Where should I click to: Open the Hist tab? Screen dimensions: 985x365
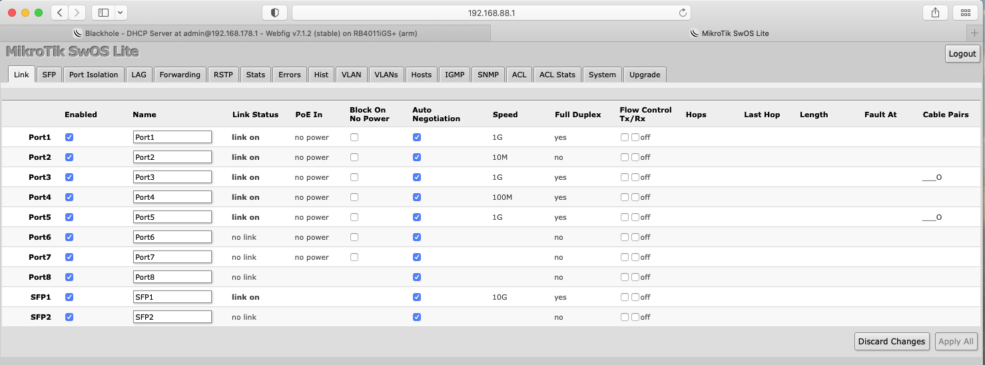[x=322, y=75]
